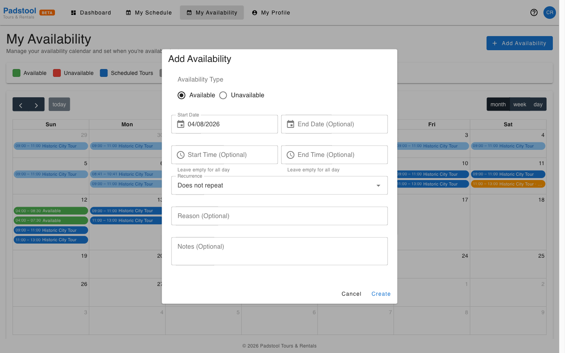The height and width of the screenshot is (353, 565).
Task: Click the Create button in dialog
Action: point(381,294)
